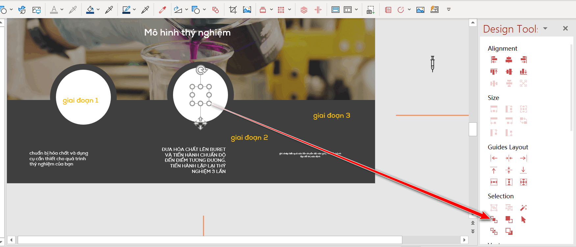Click the Align Left icon in Alignment
This screenshot has width=576, height=247.
[494, 60]
